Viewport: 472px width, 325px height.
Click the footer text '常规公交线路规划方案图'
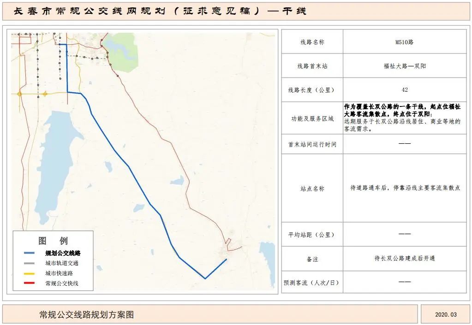[87, 314]
